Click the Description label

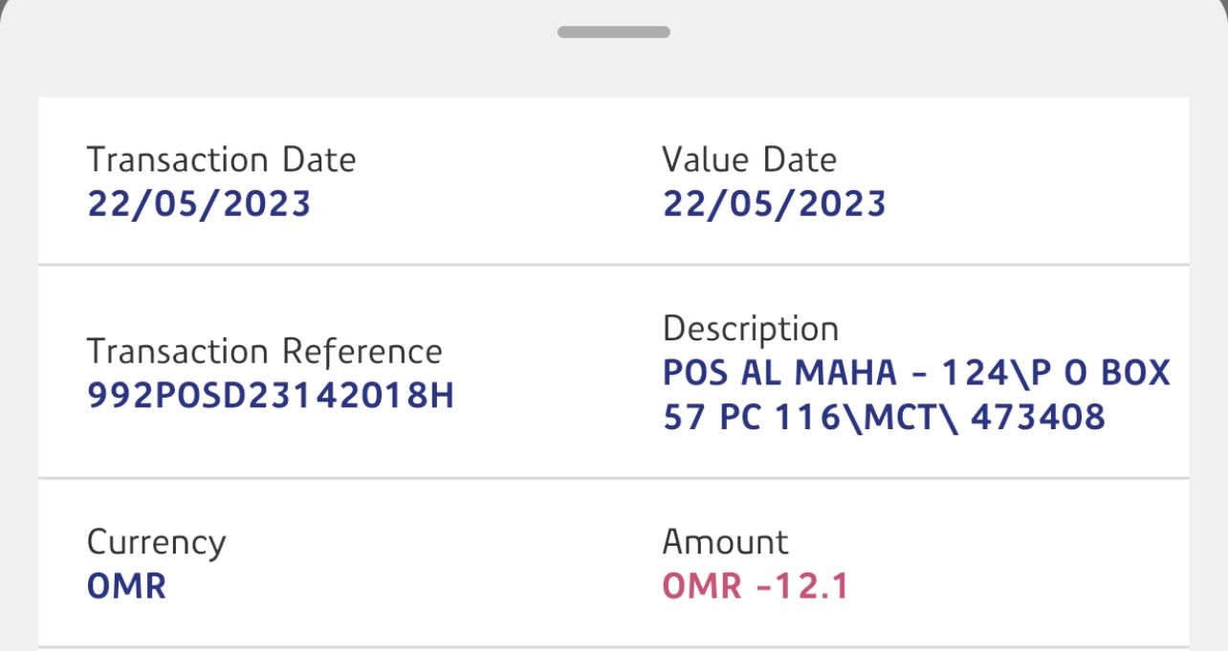(x=751, y=329)
